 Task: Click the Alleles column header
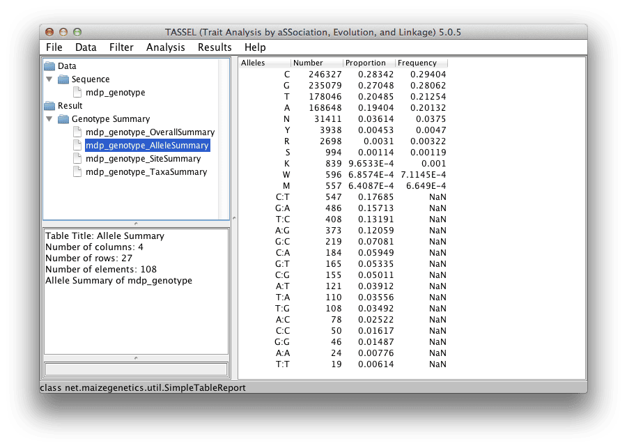pos(265,63)
